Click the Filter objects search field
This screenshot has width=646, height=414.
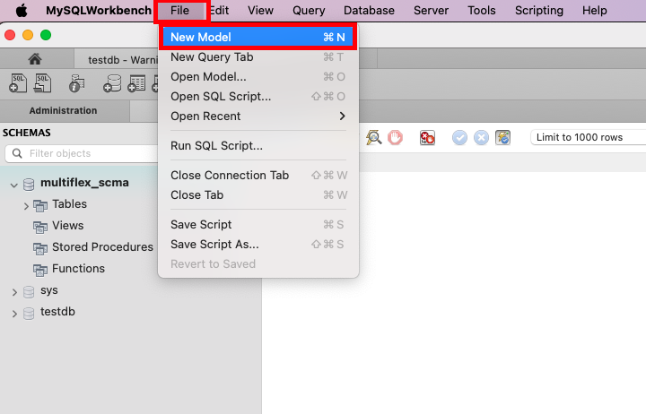coord(82,153)
